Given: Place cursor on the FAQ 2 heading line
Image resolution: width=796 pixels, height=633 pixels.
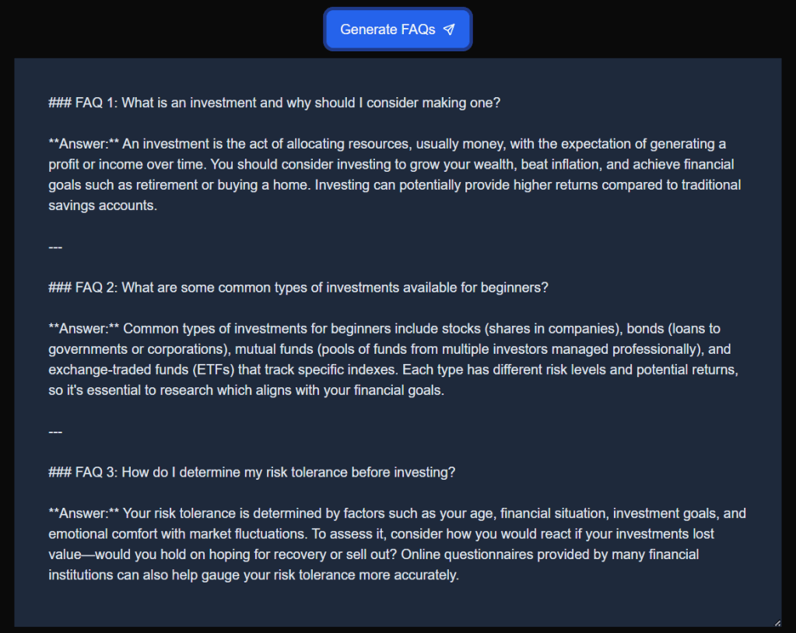Looking at the screenshot, I should coord(298,287).
